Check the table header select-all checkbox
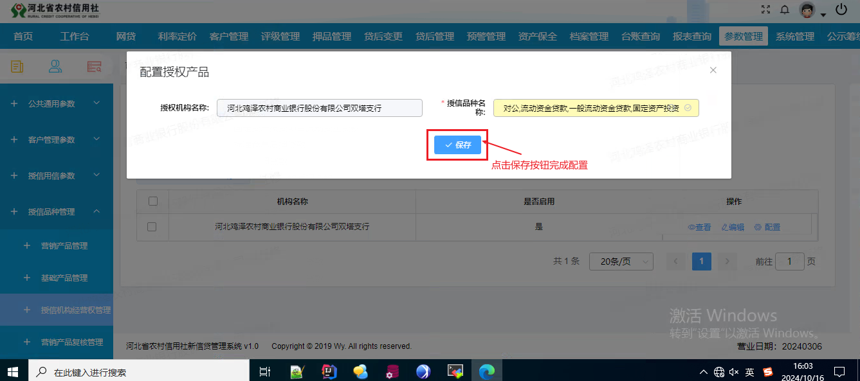 [x=152, y=201]
